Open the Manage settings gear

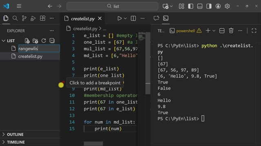point(227,6)
